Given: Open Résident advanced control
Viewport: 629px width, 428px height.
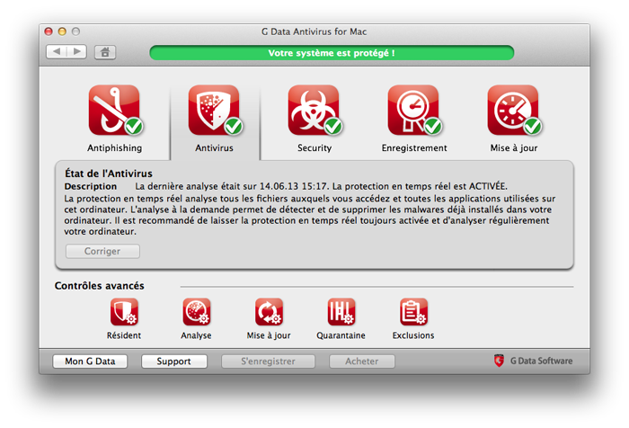Looking at the screenshot, I should tap(124, 312).
